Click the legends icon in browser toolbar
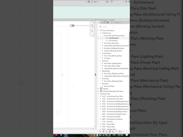The width and height of the screenshot is (183, 137). tap(105, 23)
